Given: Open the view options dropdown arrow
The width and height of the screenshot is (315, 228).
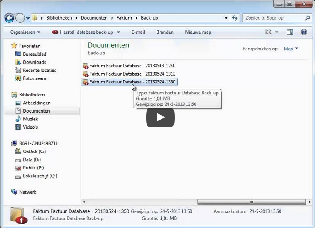Looking at the screenshot, I should (x=277, y=32).
